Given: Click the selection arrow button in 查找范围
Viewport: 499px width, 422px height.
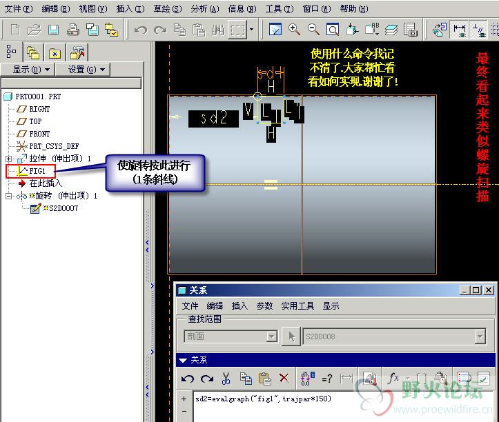Looking at the screenshot, I should [x=291, y=336].
